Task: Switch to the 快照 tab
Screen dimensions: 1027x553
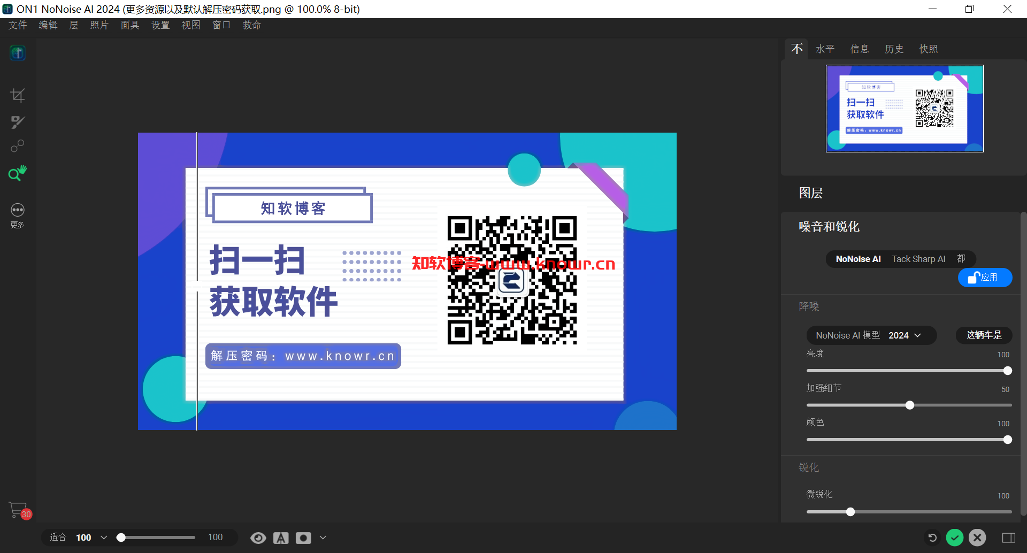Action: 929,49
